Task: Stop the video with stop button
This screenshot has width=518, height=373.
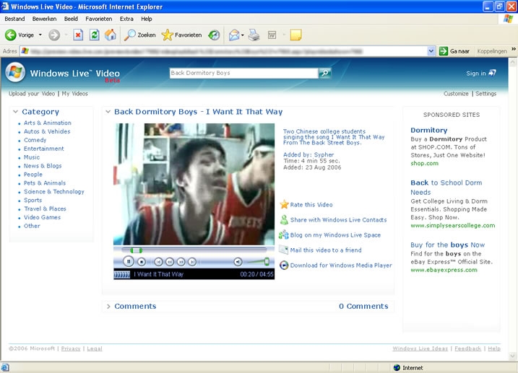Action: point(142,262)
